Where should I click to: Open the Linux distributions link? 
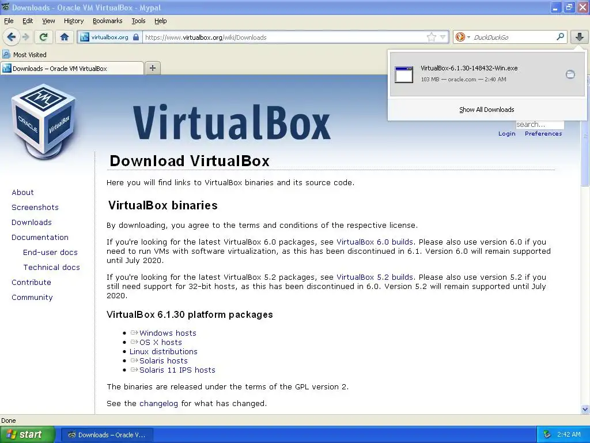163,351
